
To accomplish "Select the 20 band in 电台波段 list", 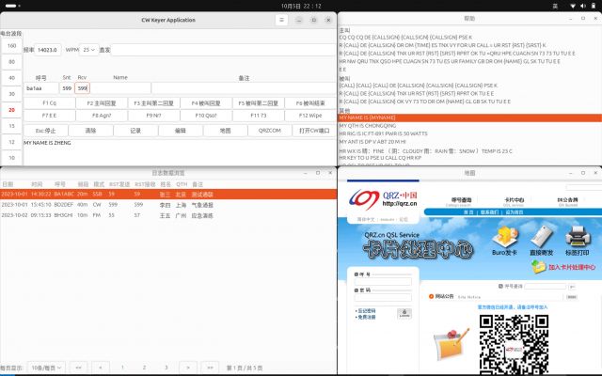I will (x=11, y=109).
